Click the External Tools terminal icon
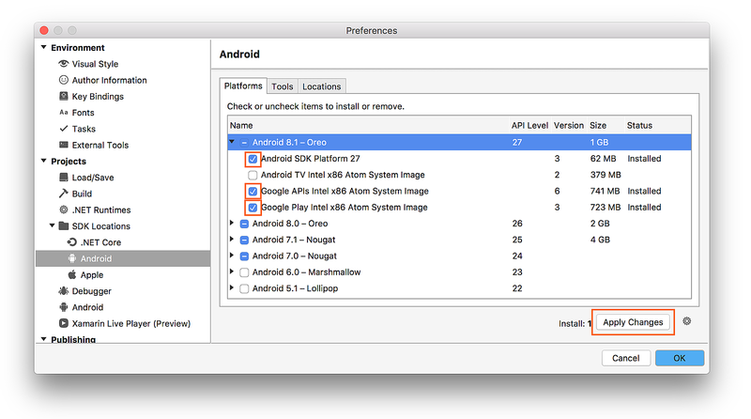This screenshot has width=751, height=419. (64, 146)
